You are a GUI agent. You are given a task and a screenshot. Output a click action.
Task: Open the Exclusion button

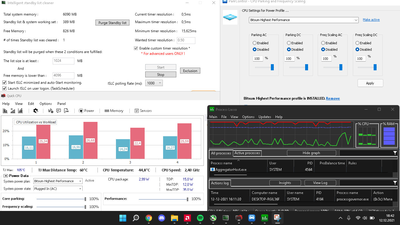pos(190,71)
